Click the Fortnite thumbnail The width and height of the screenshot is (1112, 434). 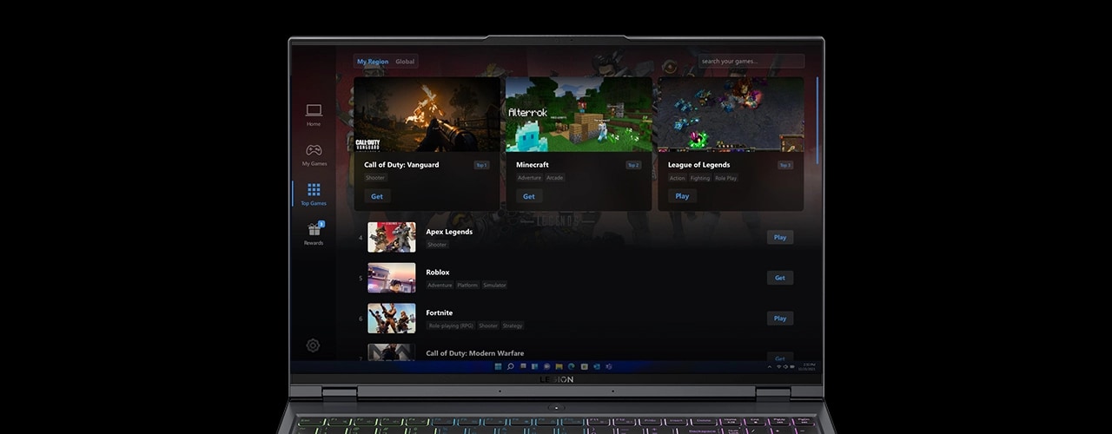click(x=391, y=319)
